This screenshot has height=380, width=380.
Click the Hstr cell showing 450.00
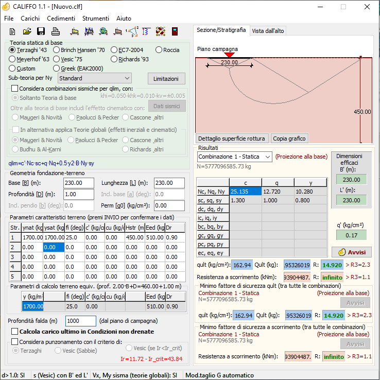pos(135,237)
